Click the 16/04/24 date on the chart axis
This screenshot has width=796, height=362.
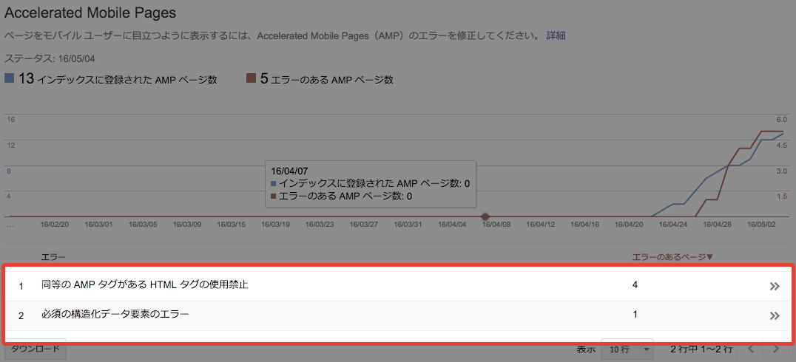(672, 224)
